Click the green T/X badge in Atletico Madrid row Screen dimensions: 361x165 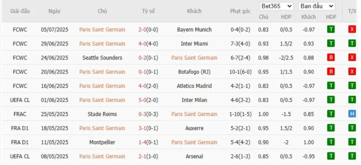[x=352, y=86]
